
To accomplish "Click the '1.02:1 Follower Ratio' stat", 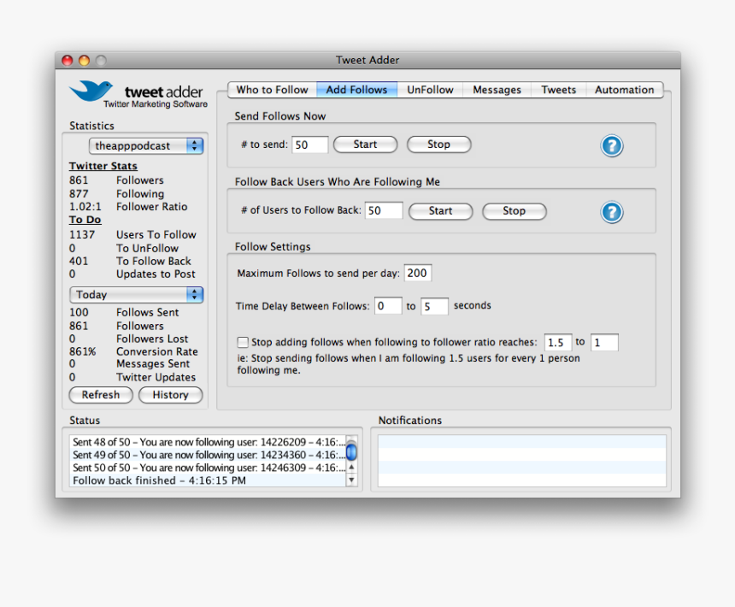I will tap(128, 207).
